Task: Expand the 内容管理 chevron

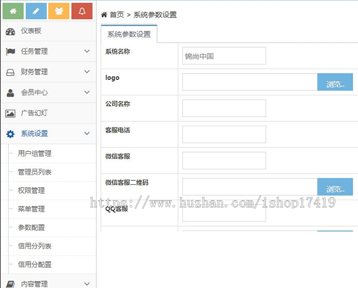Action: [x=87, y=284]
